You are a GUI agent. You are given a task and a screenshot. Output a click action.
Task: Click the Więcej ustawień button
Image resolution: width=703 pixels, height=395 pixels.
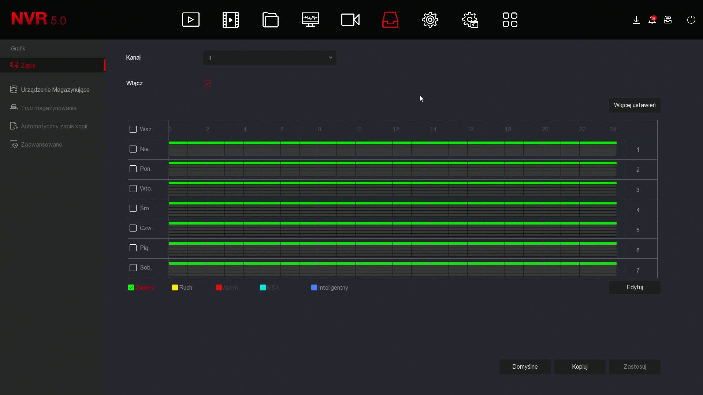(635, 105)
